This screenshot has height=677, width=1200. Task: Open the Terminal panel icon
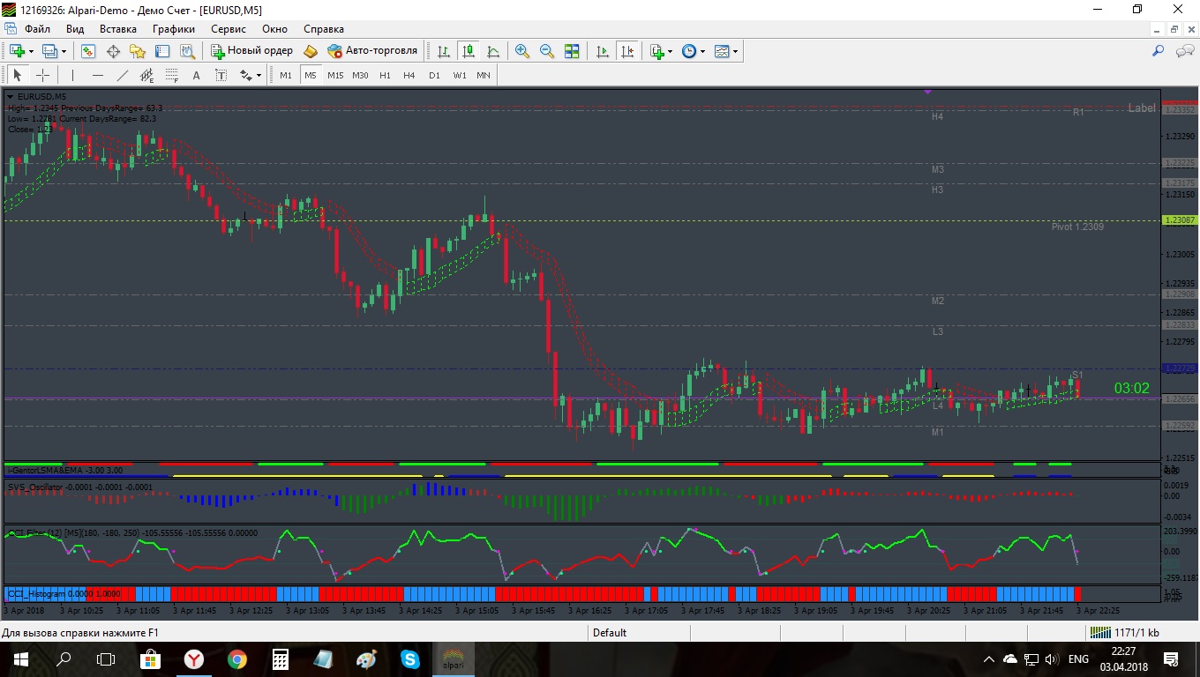click(162, 51)
